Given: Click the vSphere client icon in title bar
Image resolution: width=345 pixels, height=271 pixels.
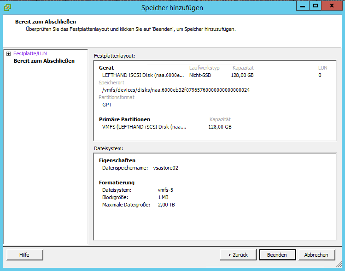Looking at the screenshot, I should [x=7, y=7].
